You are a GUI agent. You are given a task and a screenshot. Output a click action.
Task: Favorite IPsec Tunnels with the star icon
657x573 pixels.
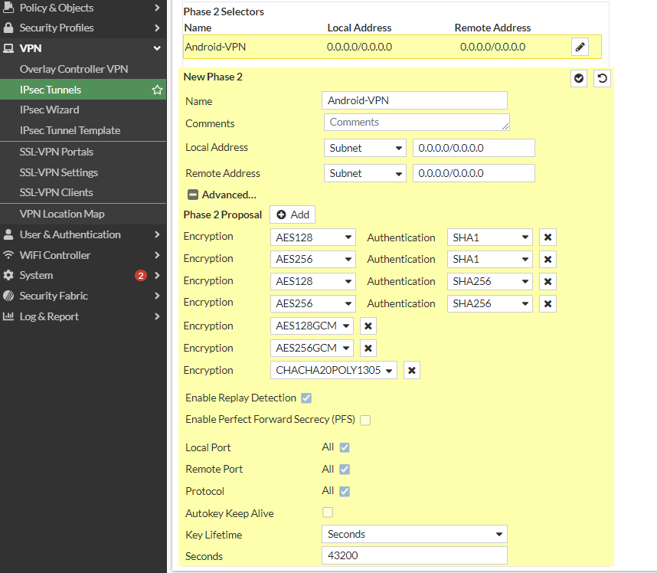click(157, 90)
